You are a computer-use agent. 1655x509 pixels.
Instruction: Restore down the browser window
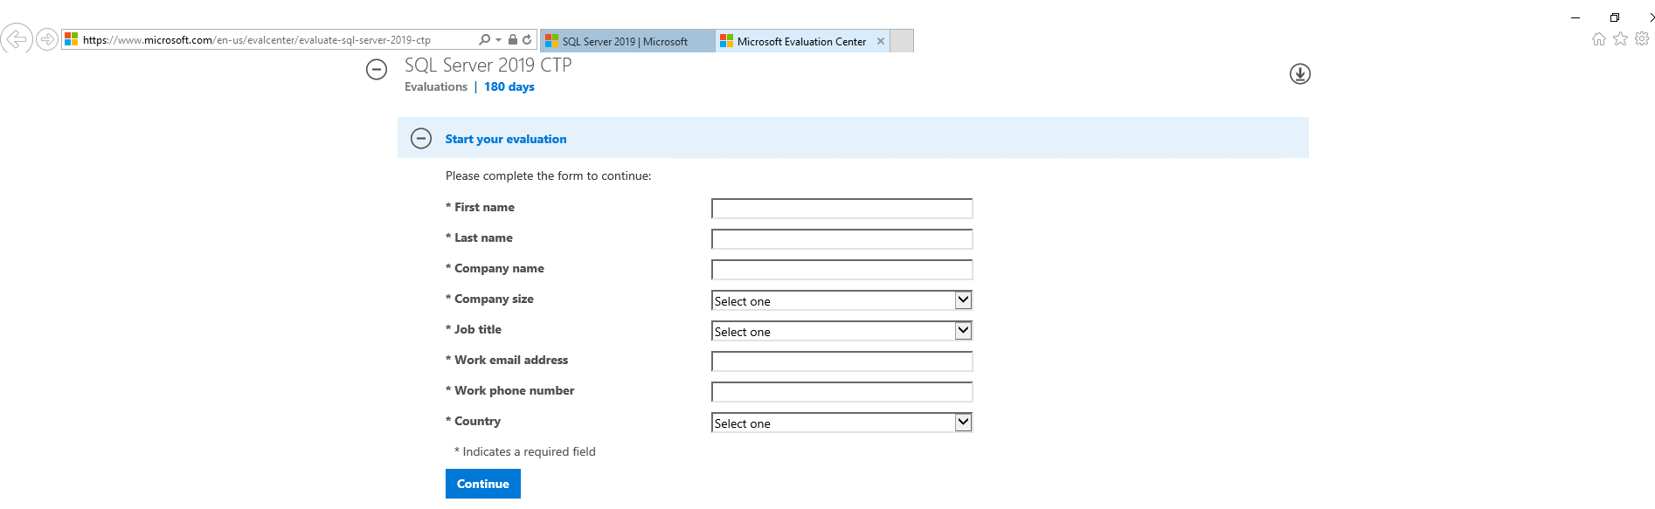click(1615, 17)
